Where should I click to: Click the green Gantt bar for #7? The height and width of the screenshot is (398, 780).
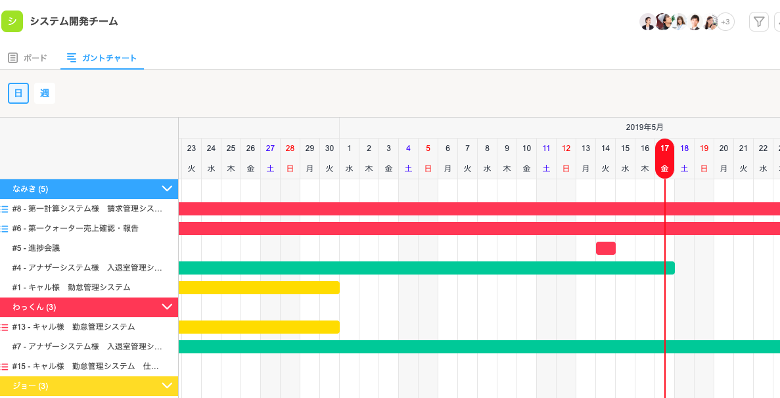tap(479, 346)
